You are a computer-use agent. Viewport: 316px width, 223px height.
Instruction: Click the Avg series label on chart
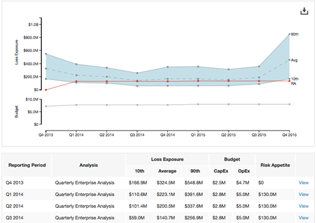[294, 60]
